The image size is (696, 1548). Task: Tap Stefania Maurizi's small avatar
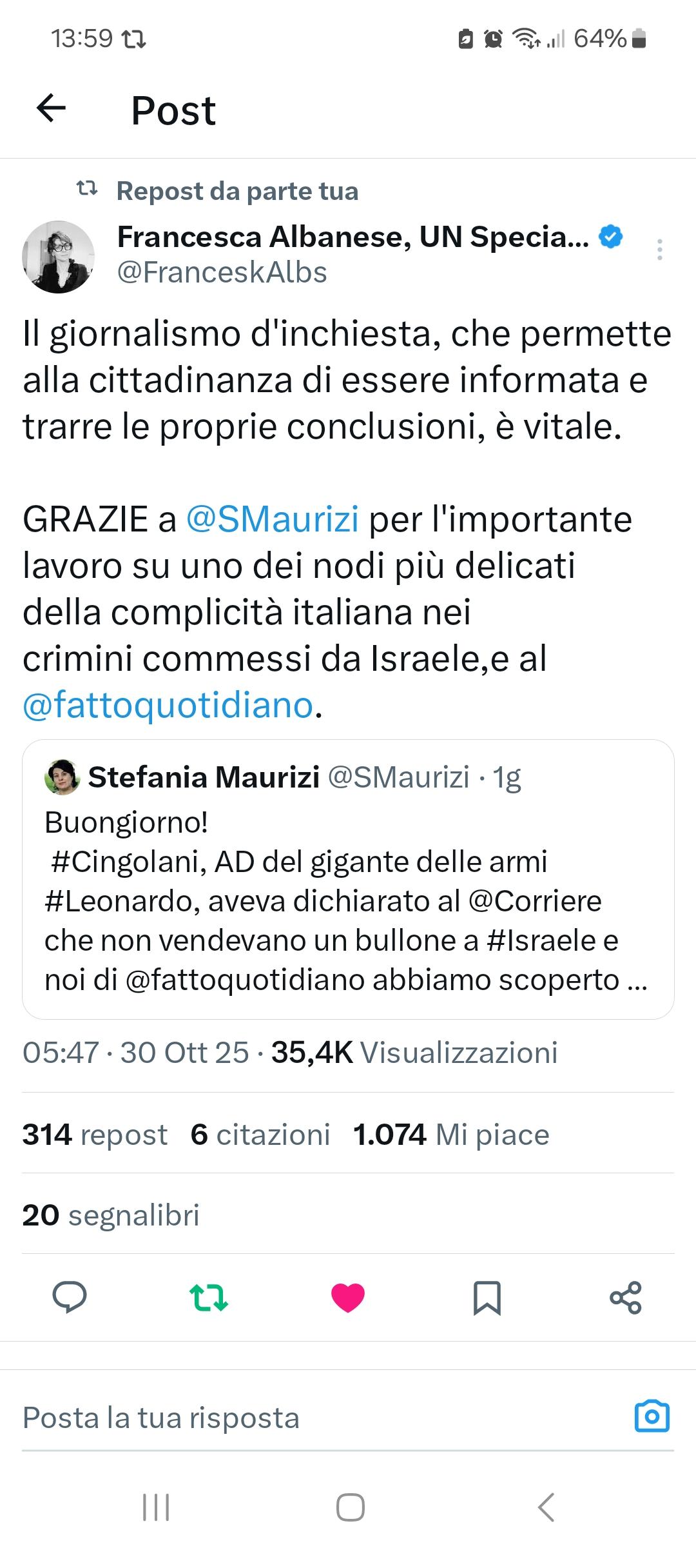pyautogui.click(x=62, y=777)
